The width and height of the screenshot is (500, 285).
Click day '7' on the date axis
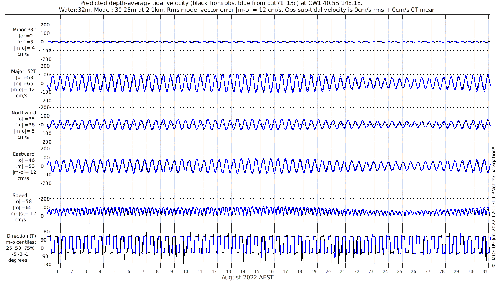coord(143,271)
